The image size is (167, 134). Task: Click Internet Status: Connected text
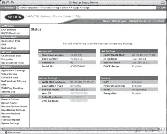coord(146,21)
